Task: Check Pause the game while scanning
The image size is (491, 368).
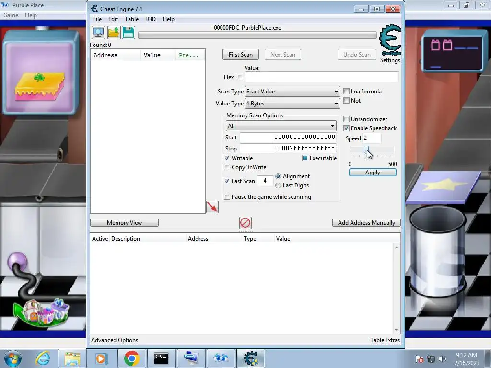Action: [227, 197]
